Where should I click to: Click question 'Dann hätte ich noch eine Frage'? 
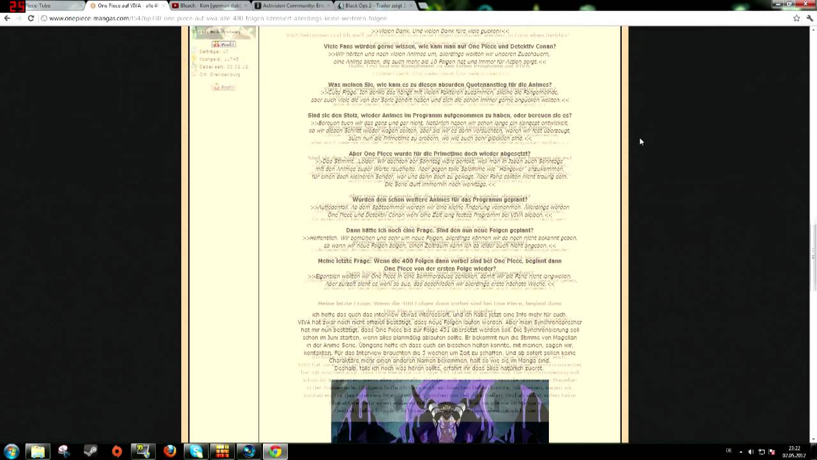pyautogui.click(x=440, y=230)
